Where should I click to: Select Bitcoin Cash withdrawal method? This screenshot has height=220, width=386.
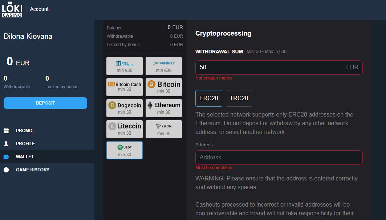point(124,87)
